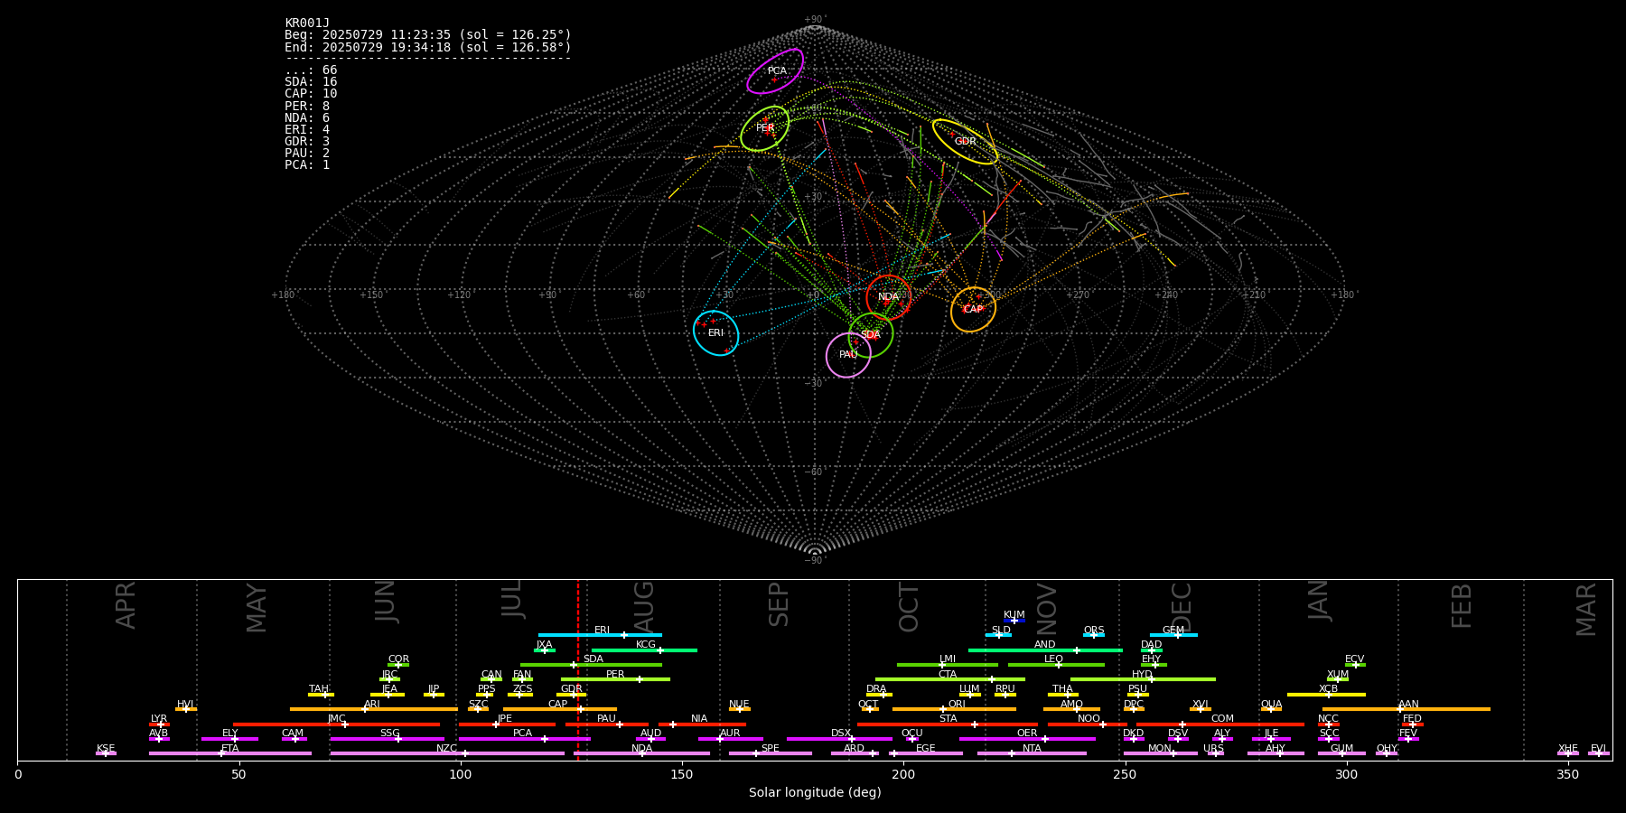Image resolution: width=1626 pixels, height=813 pixels.
Task: Select the green SDA activity bar in the timeline
Action: pos(591,665)
